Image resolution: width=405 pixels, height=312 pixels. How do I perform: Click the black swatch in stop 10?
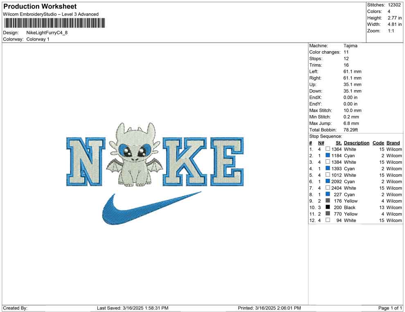(x=328, y=207)
